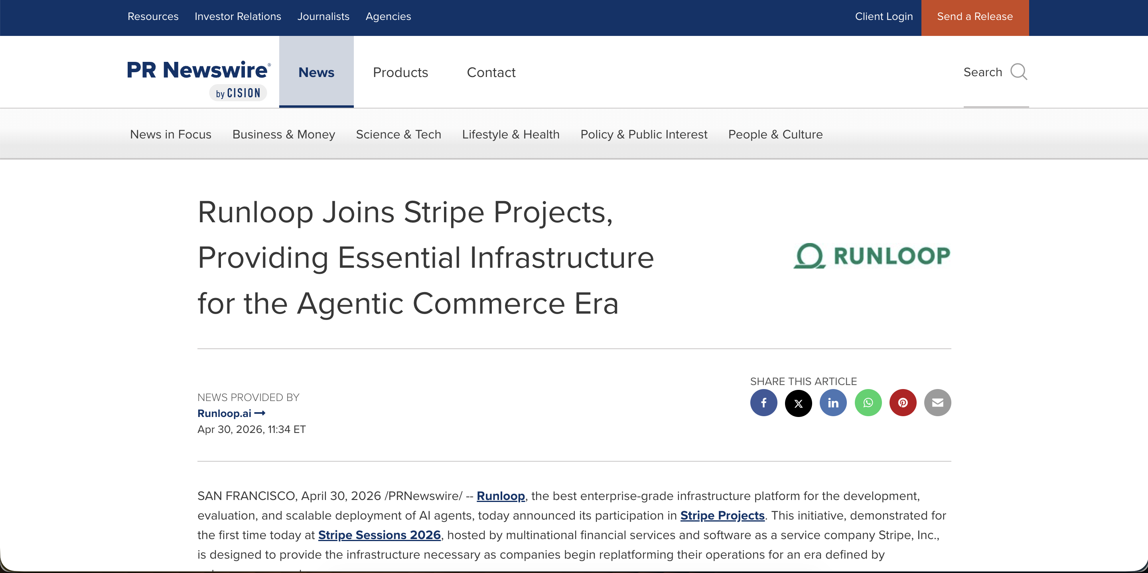This screenshot has height=573, width=1148.
Task: Open the Runloop.ai provider link
Action: pos(231,413)
